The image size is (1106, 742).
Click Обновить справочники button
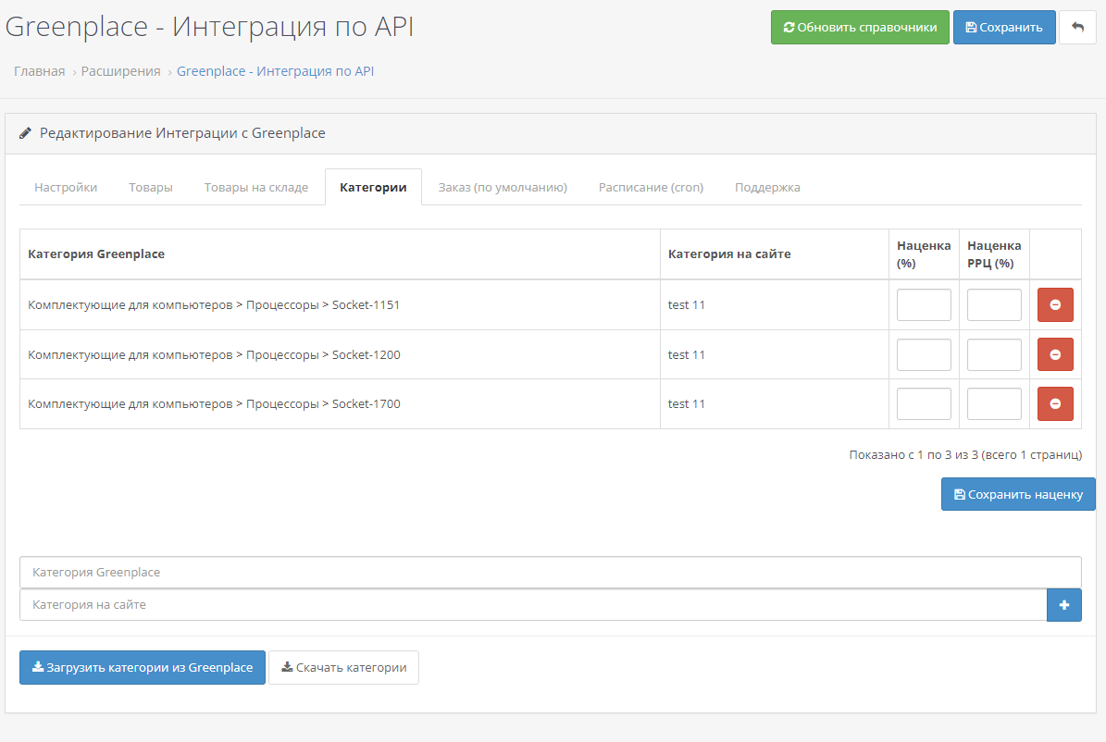[x=860, y=28]
